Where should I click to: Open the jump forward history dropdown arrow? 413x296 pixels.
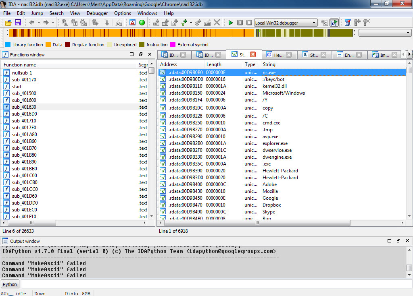[53, 23]
